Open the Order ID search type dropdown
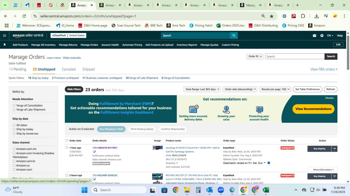The image size is (350, 196). click(255, 56)
